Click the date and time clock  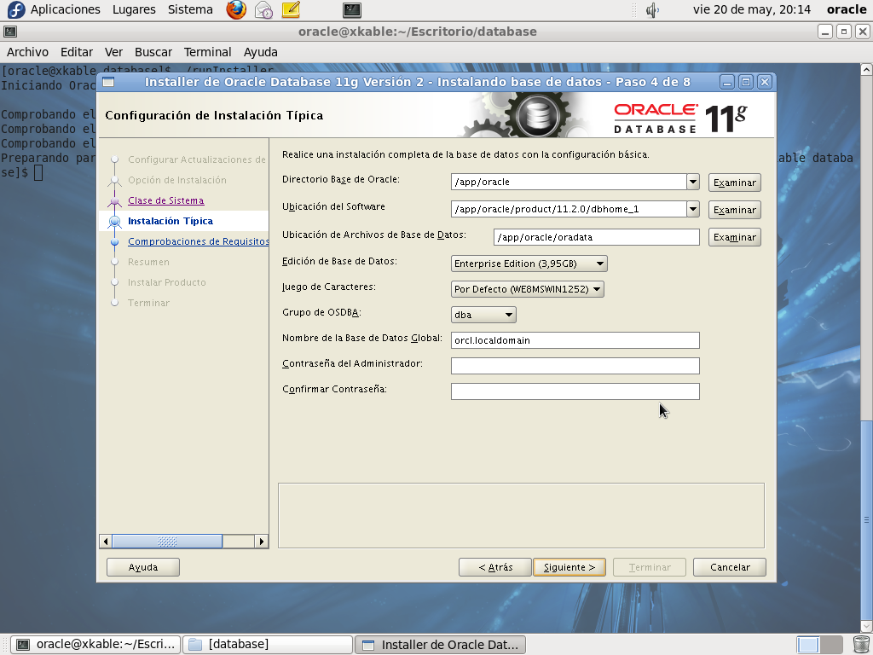751,9
